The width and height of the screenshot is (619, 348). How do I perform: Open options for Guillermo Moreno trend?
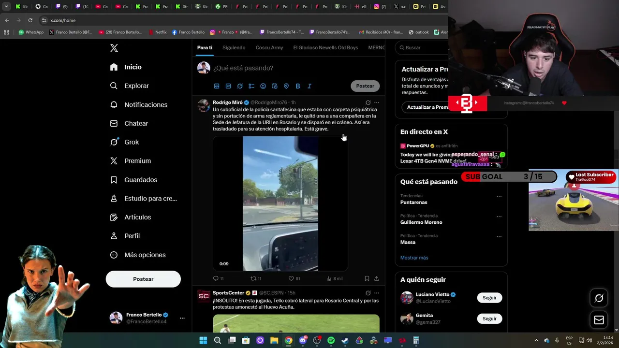[x=499, y=217]
